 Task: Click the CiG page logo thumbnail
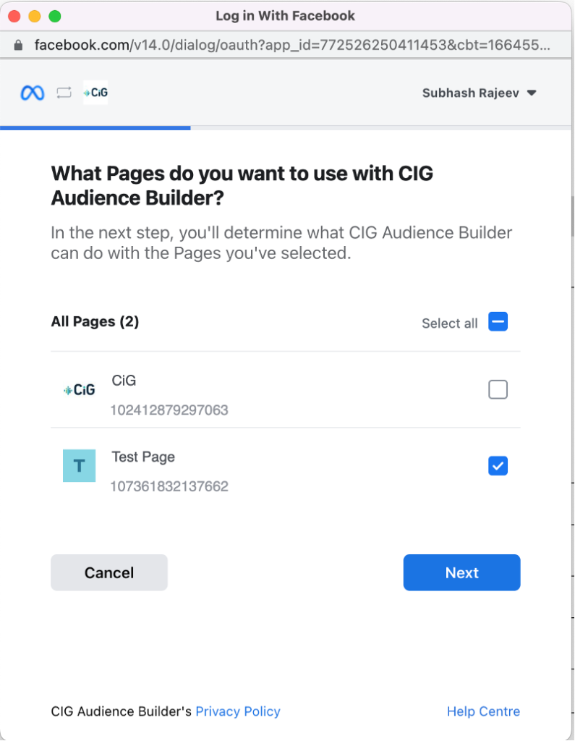click(80, 390)
